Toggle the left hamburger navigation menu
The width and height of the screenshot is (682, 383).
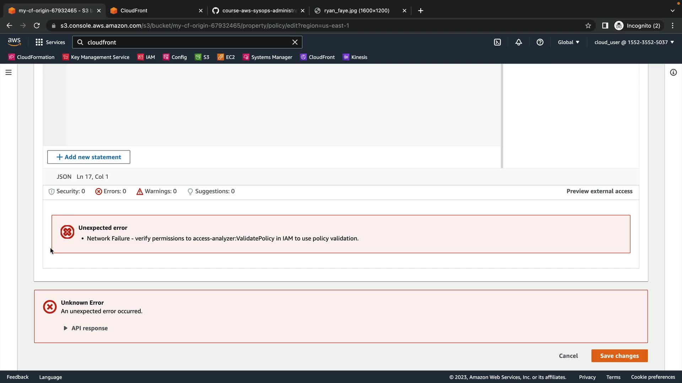click(x=9, y=72)
